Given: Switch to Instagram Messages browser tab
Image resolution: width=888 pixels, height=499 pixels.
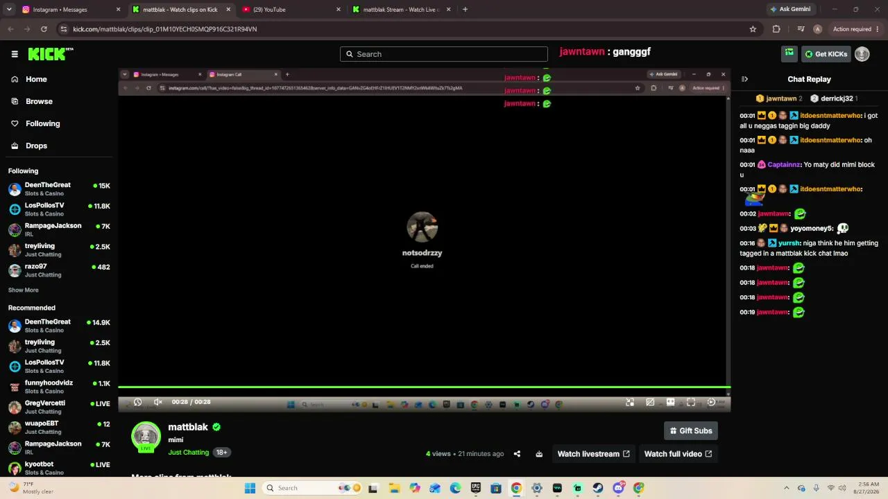Looking at the screenshot, I should pos(69,10).
